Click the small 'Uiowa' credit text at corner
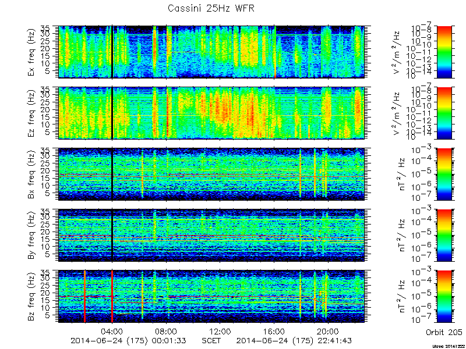 tap(449, 346)
